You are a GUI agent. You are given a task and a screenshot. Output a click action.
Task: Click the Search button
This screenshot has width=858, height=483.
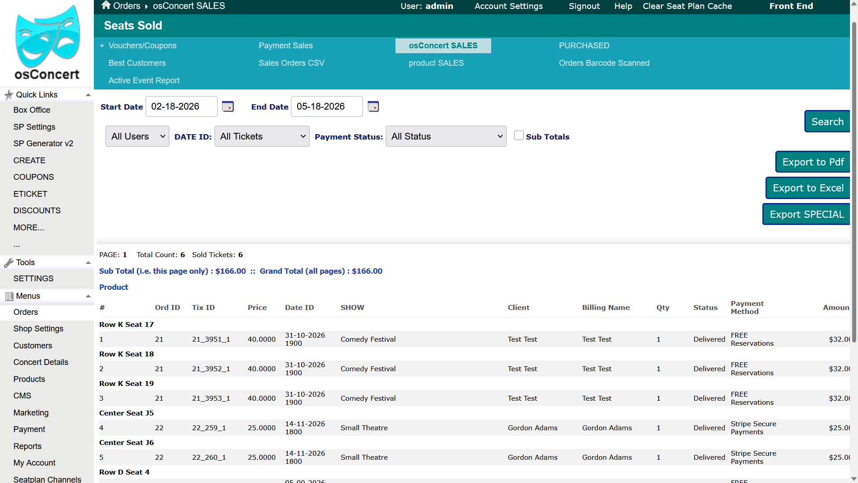(x=827, y=122)
